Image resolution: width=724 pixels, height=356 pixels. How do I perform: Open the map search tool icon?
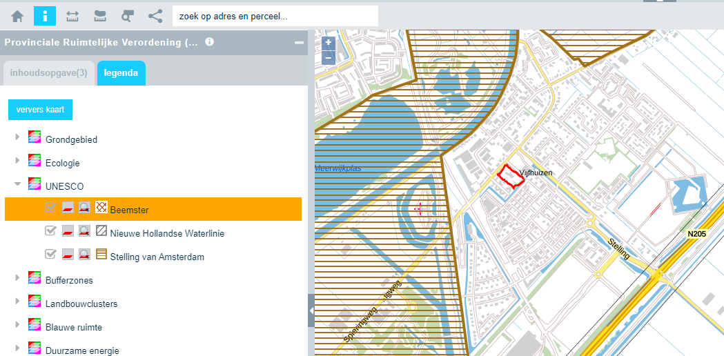click(x=128, y=15)
